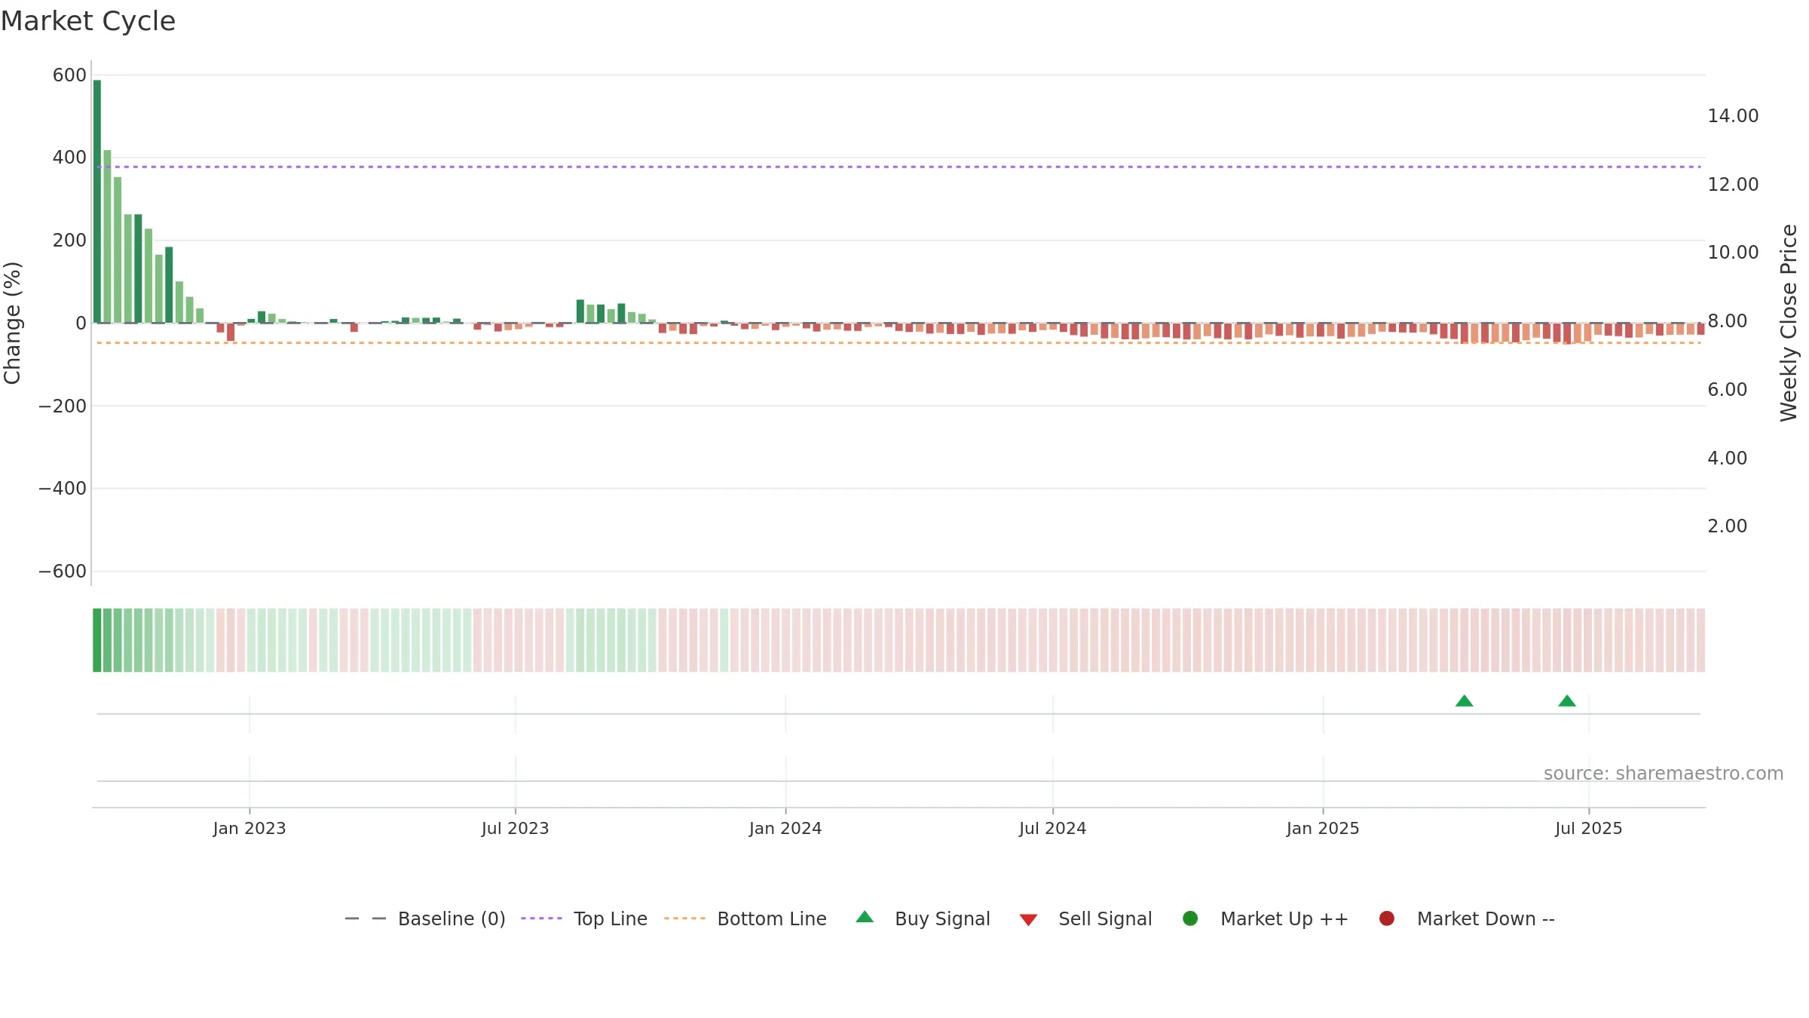Click the 600 left axis tick label
Viewport: 1809px width, 1018px height.
69,75
